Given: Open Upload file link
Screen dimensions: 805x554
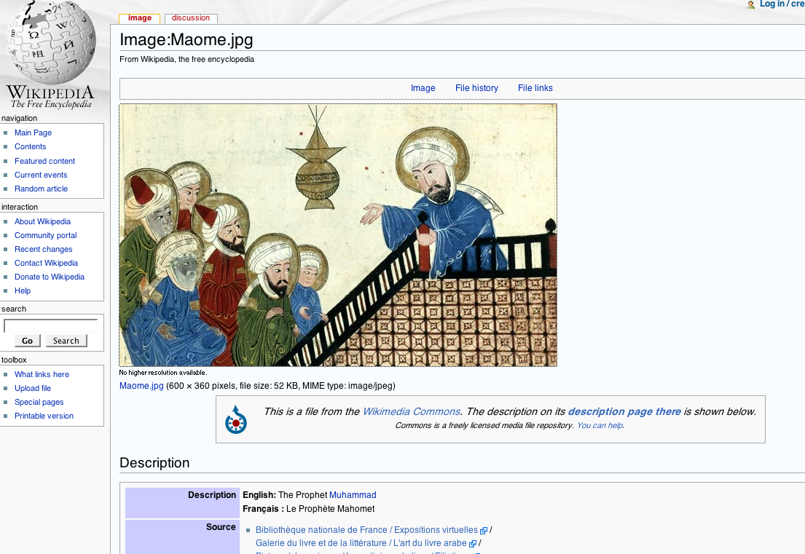Looking at the screenshot, I should [x=33, y=388].
